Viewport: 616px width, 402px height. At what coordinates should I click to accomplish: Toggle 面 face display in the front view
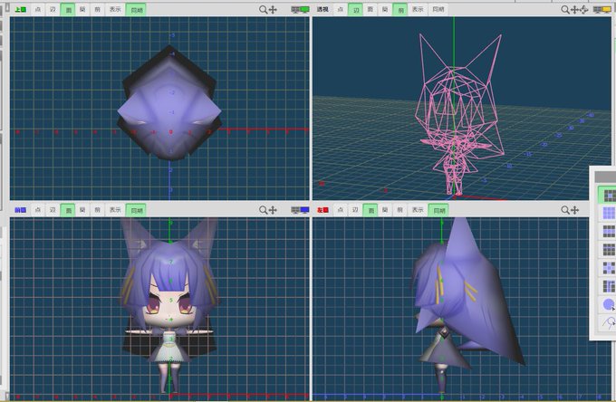[68, 210]
